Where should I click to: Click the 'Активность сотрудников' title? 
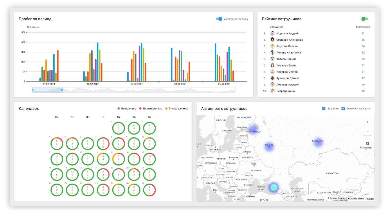pos(224,109)
